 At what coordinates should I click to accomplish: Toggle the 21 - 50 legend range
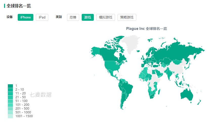[10, 97]
